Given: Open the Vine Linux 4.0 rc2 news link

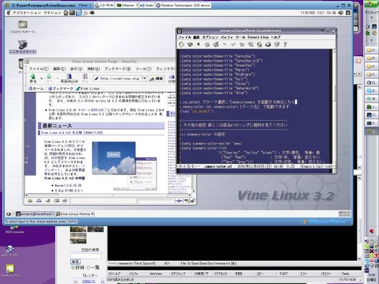Looking at the screenshot, I should [x=72, y=133].
